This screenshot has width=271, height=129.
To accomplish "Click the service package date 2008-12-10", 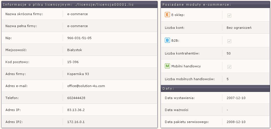I will pyautogui.click(x=236, y=122).
